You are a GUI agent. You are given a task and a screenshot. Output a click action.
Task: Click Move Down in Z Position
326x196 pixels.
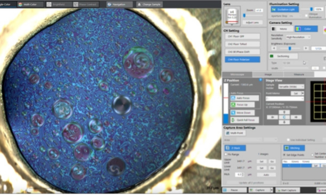coord(244,113)
